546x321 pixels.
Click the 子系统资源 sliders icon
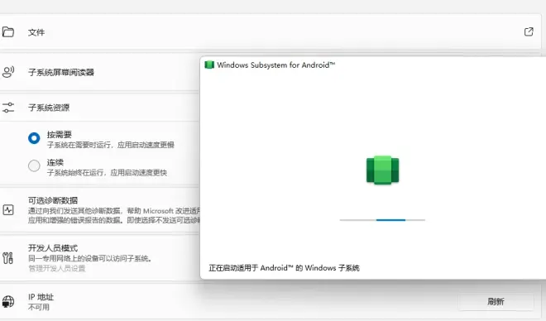(x=8, y=108)
